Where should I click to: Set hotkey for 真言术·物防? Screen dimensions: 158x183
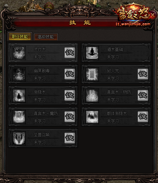pyautogui.click(x=143, y=95)
